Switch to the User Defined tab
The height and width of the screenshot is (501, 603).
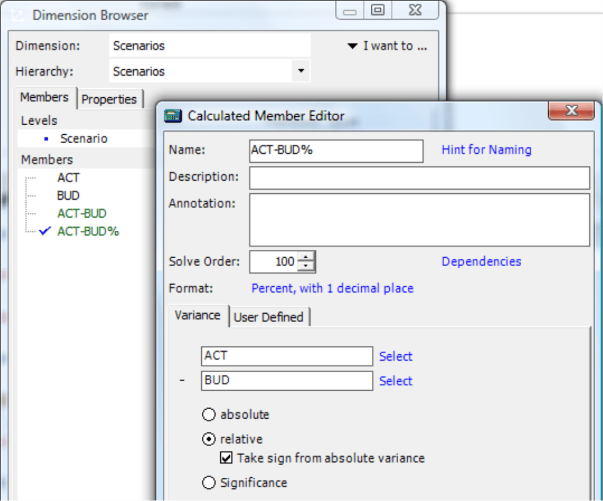tap(268, 317)
